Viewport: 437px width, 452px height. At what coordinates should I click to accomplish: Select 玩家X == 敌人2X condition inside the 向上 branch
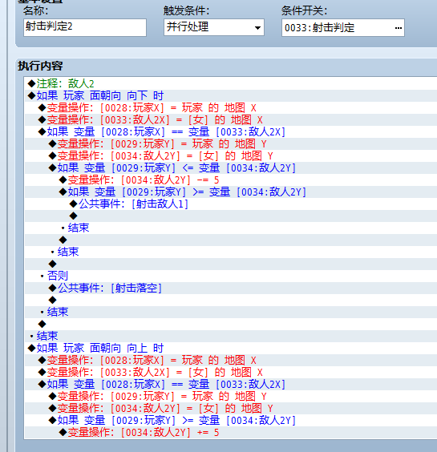pos(231,384)
